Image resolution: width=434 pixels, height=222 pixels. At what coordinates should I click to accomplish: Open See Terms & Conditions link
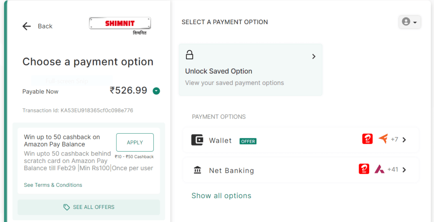tap(53, 185)
